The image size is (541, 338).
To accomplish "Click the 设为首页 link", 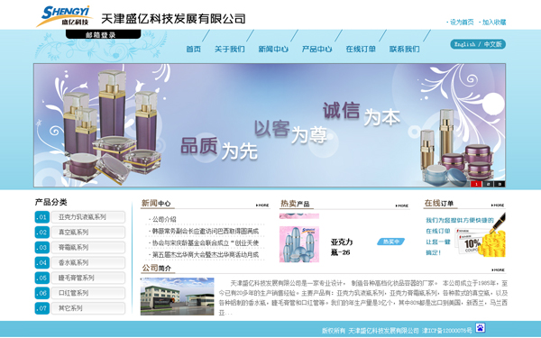I will click(x=460, y=22).
